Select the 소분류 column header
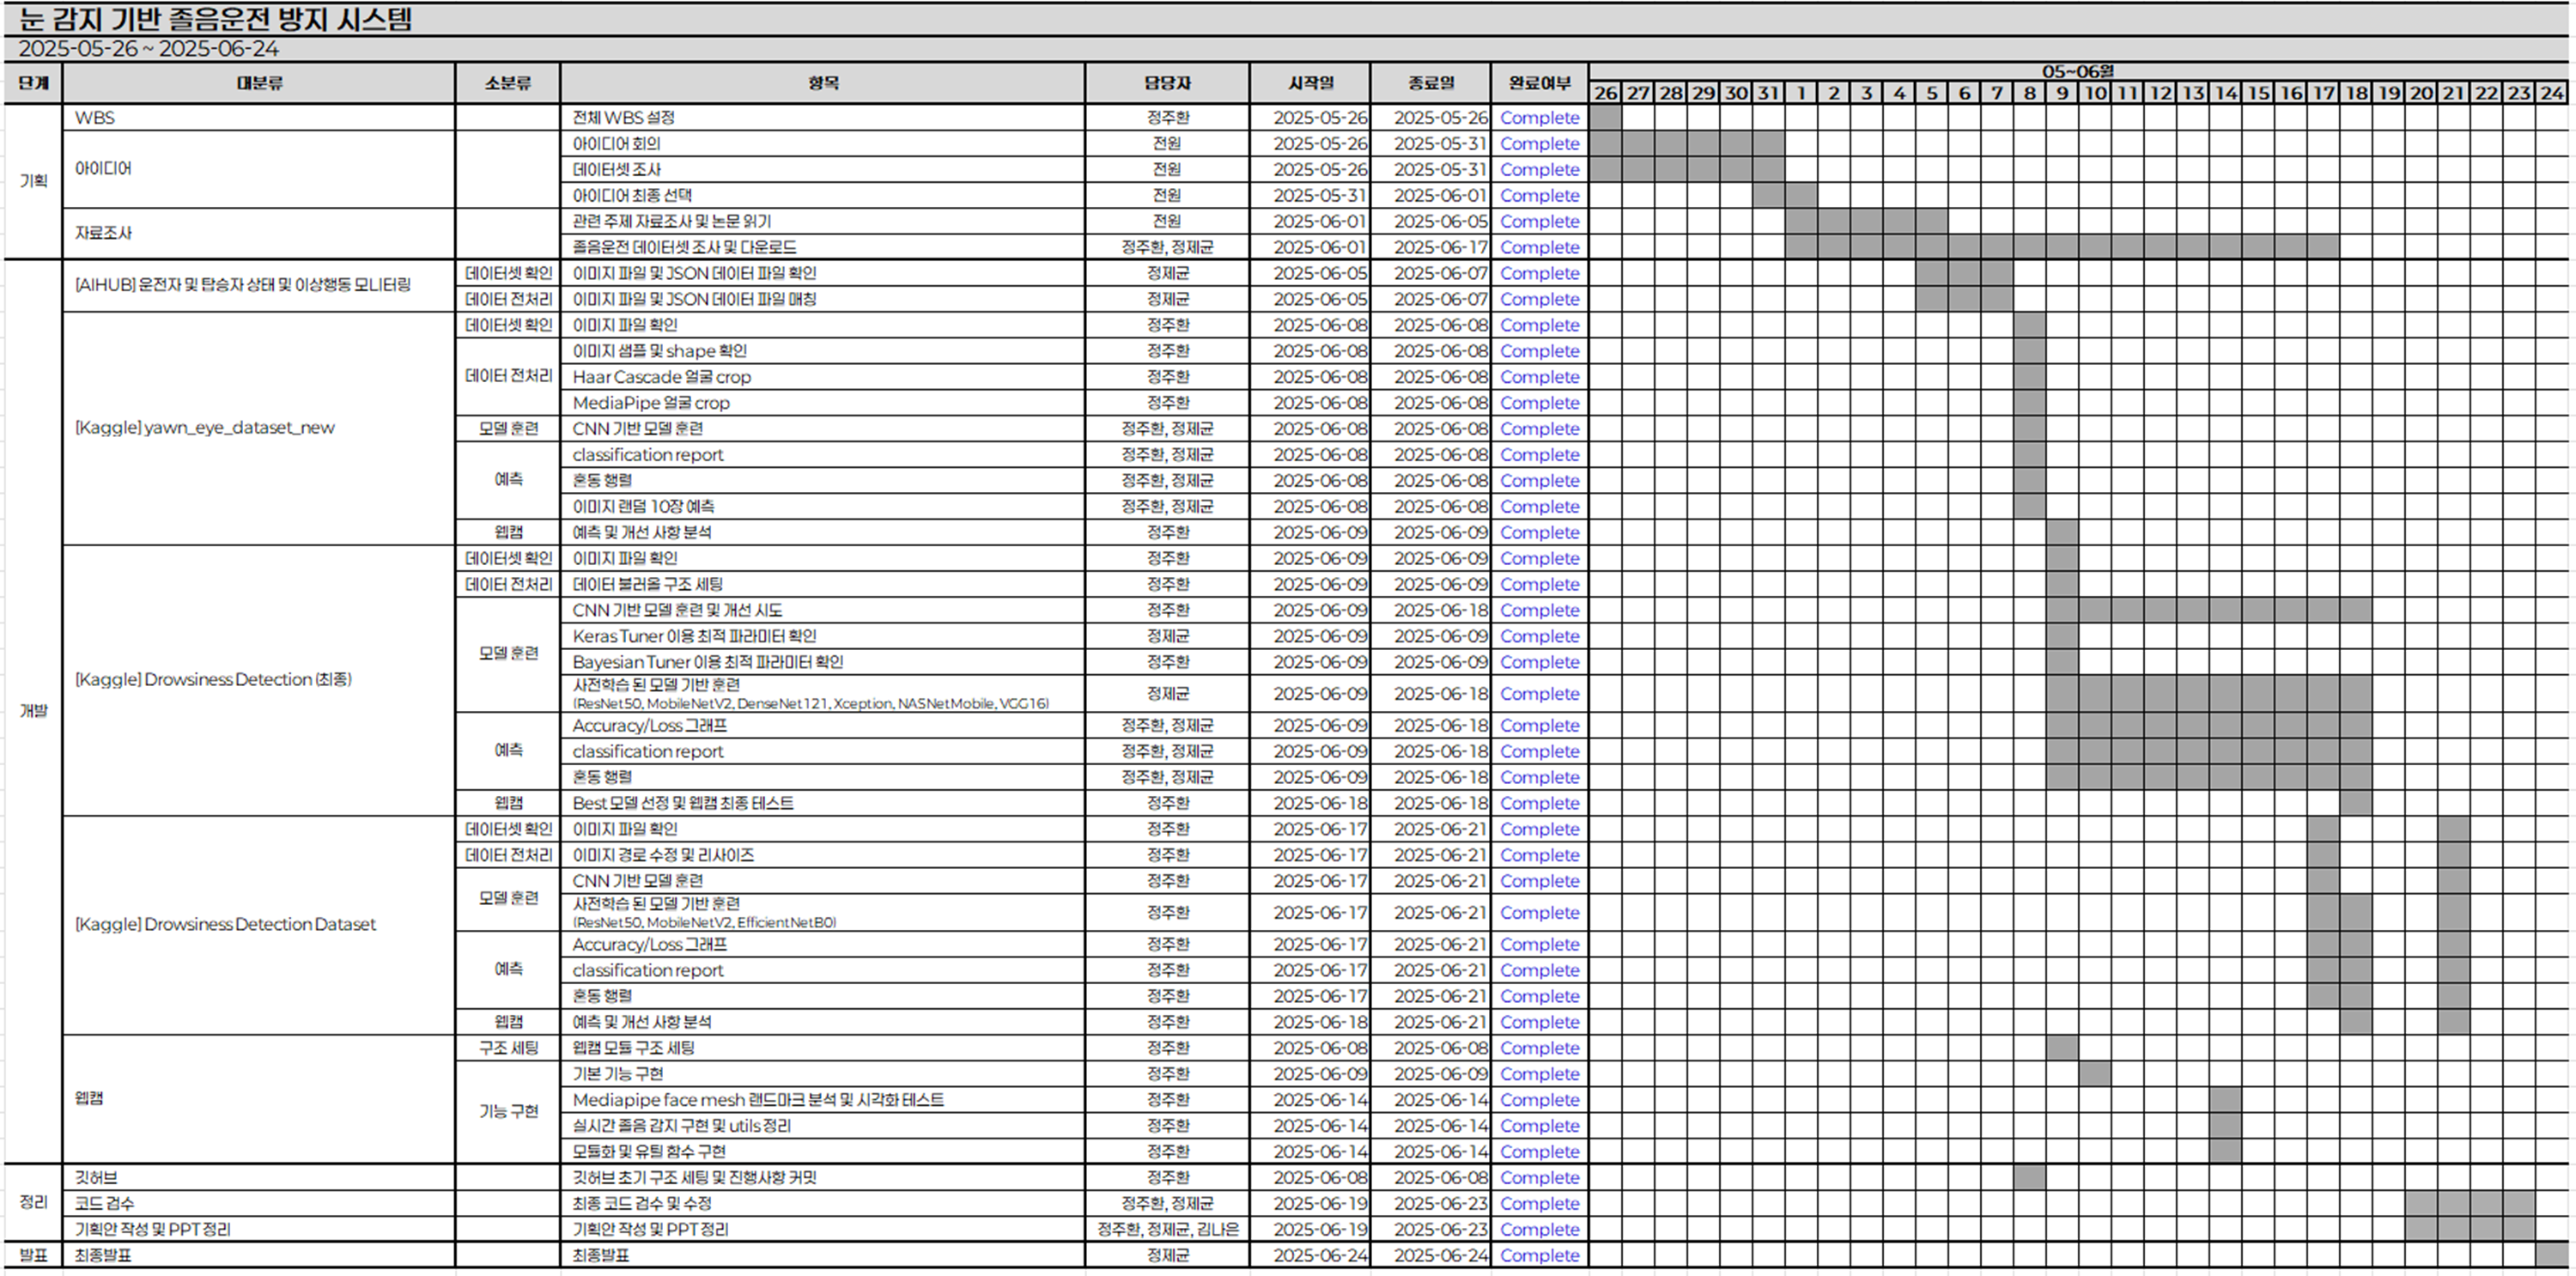Viewport: 2576px width, 1276px height. (x=508, y=83)
